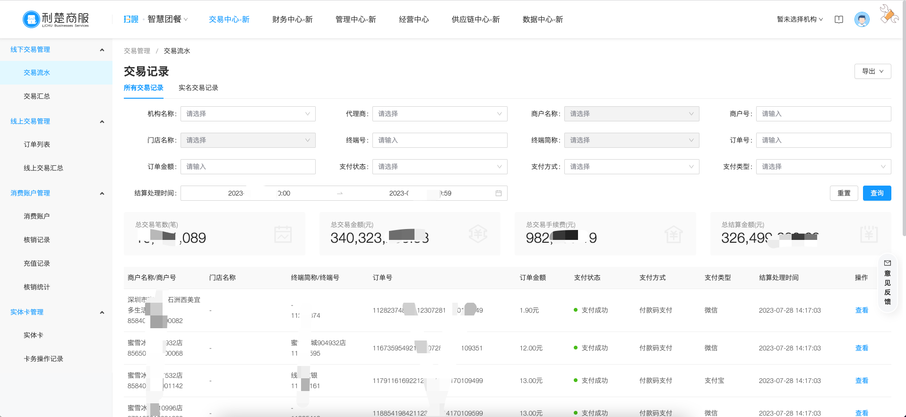The image size is (906, 417).
Task: Click the tools wrench icon in header
Action: pyautogui.click(x=889, y=14)
